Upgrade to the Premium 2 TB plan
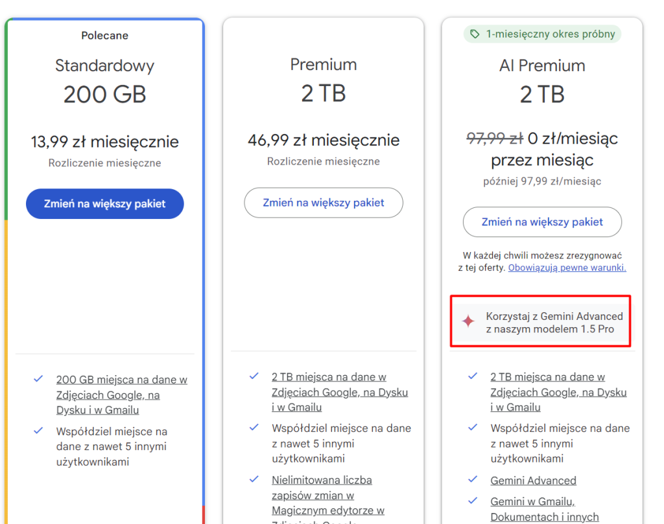 click(323, 203)
